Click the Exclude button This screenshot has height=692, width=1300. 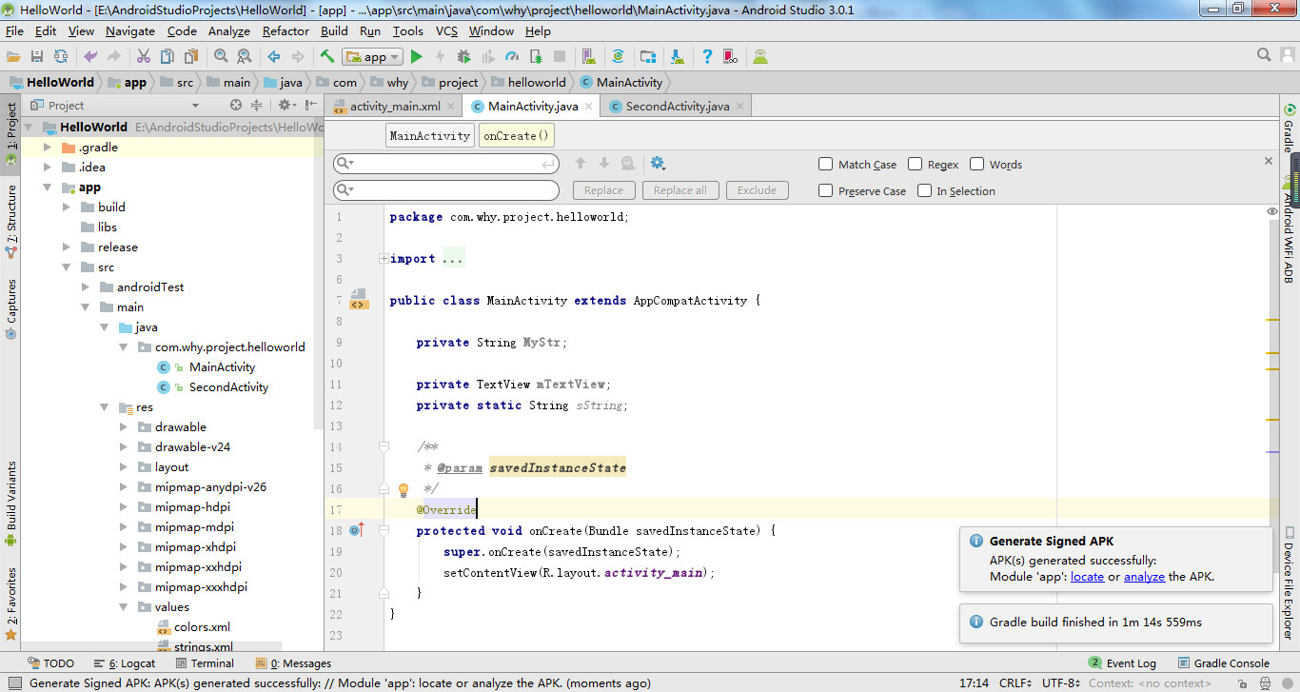[758, 190]
